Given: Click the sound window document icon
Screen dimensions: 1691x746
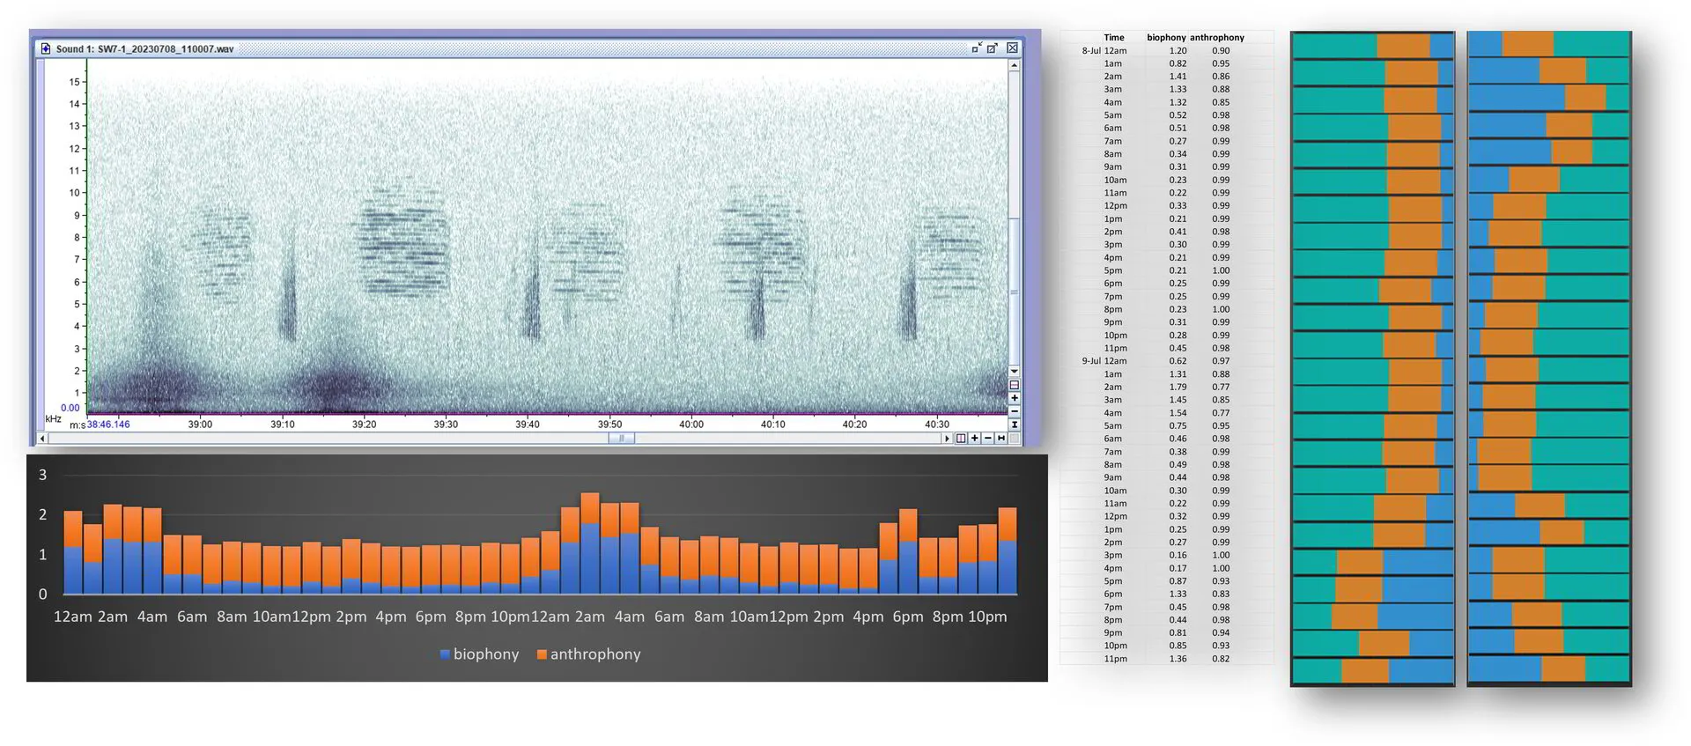Looking at the screenshot, I should click(46, 48).
